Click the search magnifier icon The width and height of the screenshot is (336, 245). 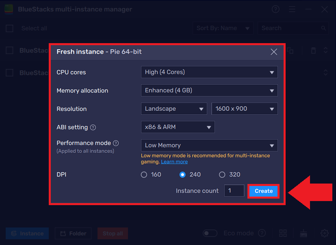tap(323, 28)
